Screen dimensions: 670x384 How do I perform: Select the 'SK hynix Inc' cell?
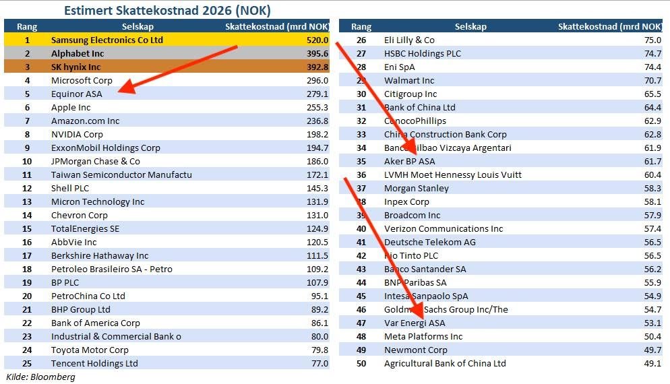click(x=75, y=67)
